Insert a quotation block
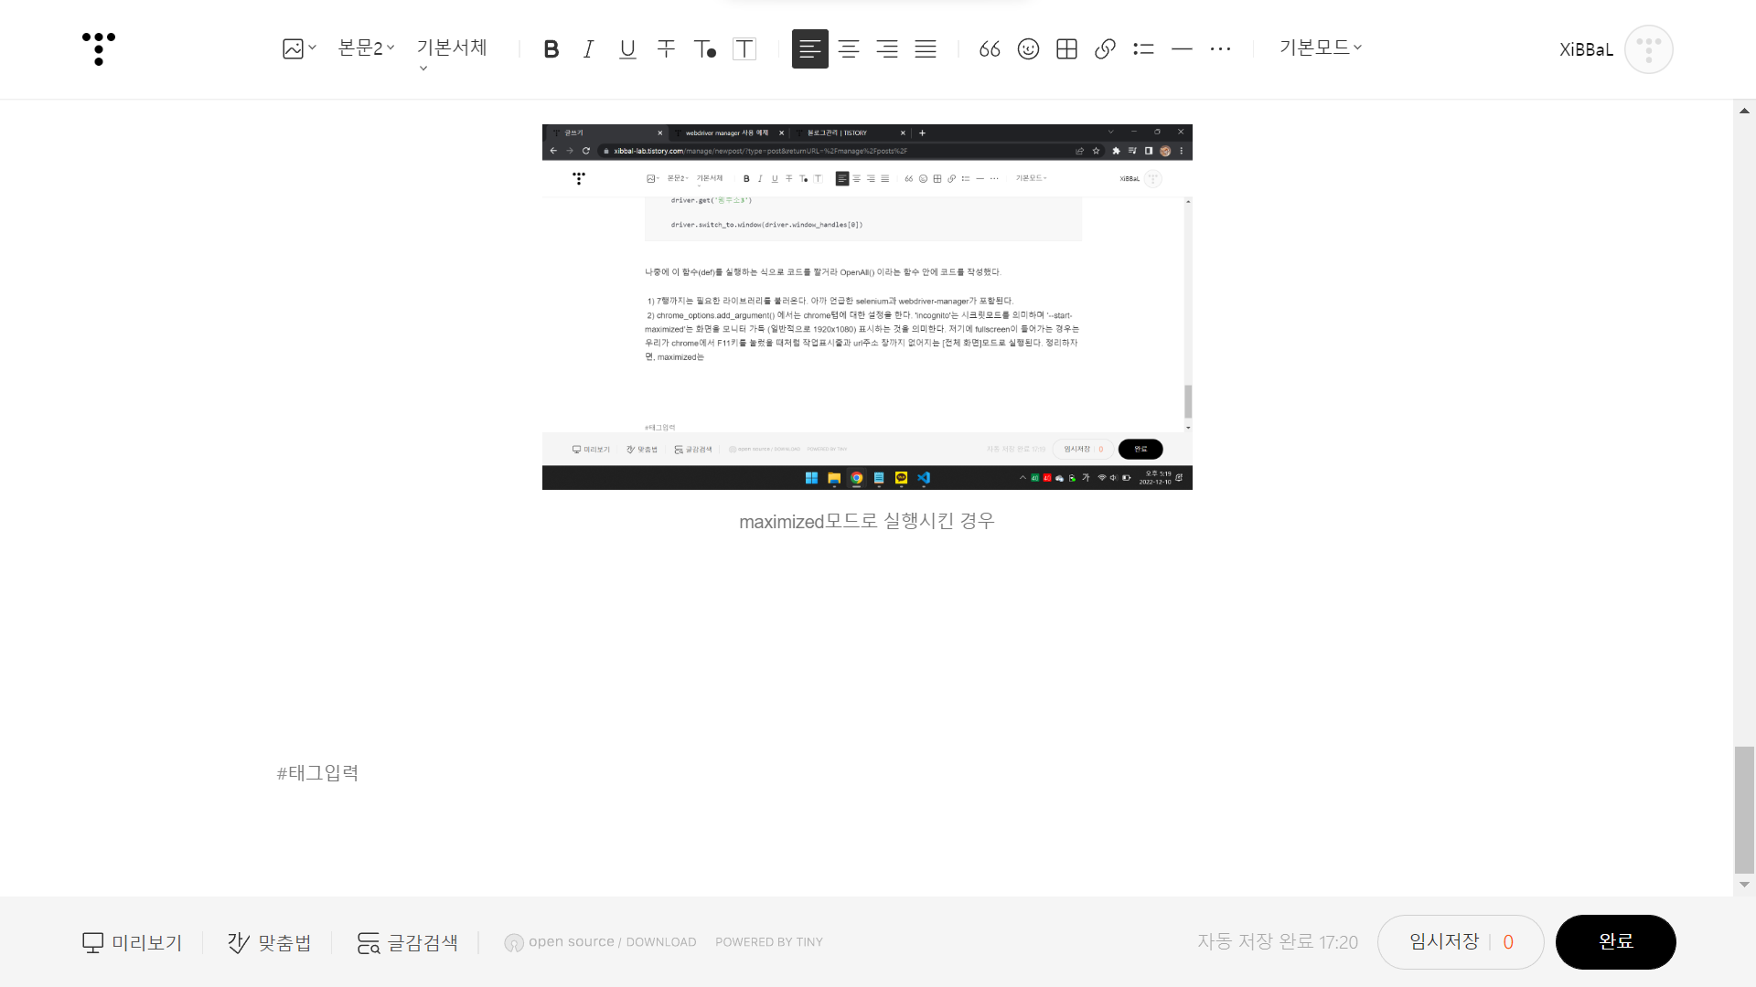The width and height of the screenshot is (1756, 987). pyautogui.click(x=990, y=48)
